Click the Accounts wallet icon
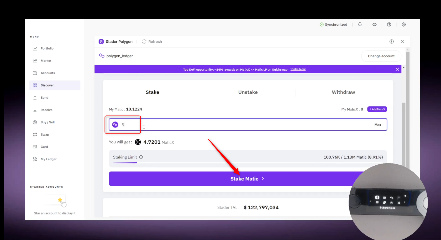Screen dimensions: 441x240 click(35, 73)
